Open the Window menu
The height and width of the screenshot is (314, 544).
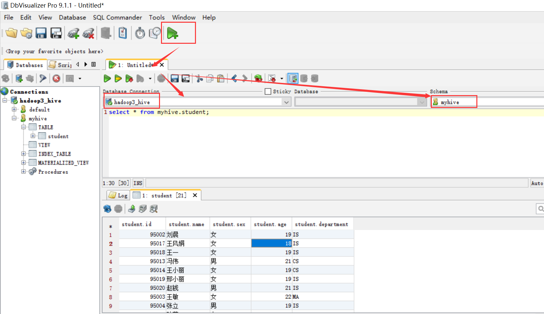pos(184,17)
